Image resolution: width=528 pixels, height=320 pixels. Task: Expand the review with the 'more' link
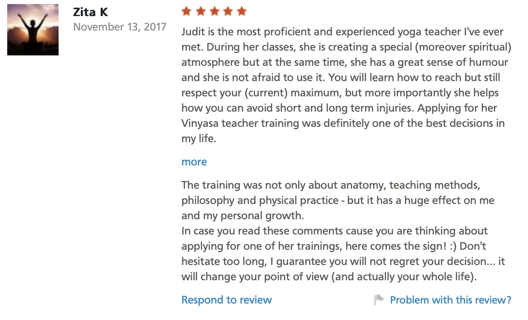click(194, 162)
